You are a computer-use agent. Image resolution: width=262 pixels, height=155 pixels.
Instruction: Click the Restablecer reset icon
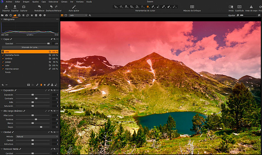tap(39, 7)
